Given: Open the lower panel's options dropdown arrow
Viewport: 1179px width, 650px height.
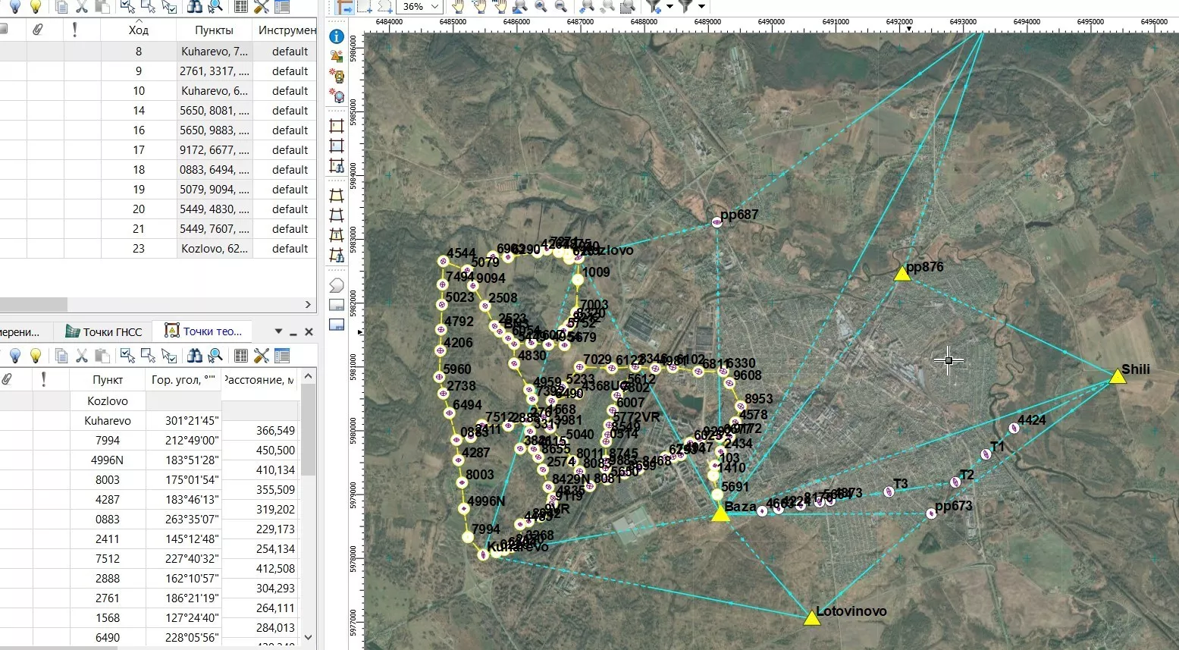Looking at the screenshot, I should [278, 331].
